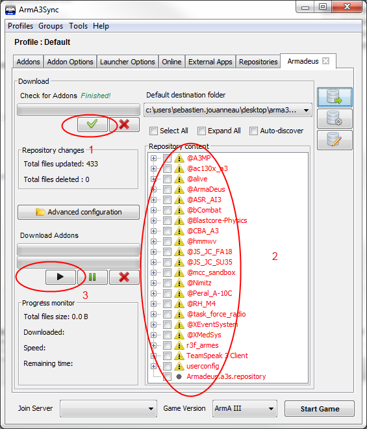Start addon download with play button

(60, 277)
